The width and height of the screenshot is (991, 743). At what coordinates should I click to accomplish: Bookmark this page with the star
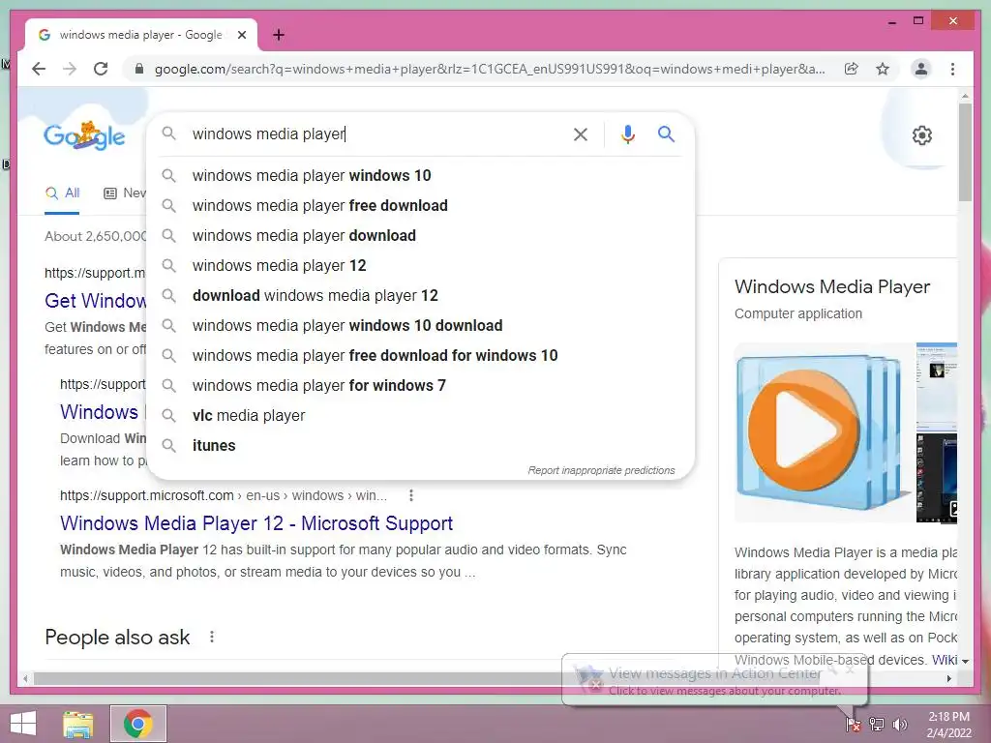883,69
